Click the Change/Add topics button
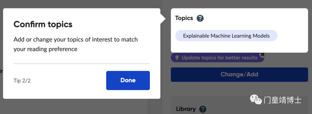312x114 pixels. pos(239,74)
